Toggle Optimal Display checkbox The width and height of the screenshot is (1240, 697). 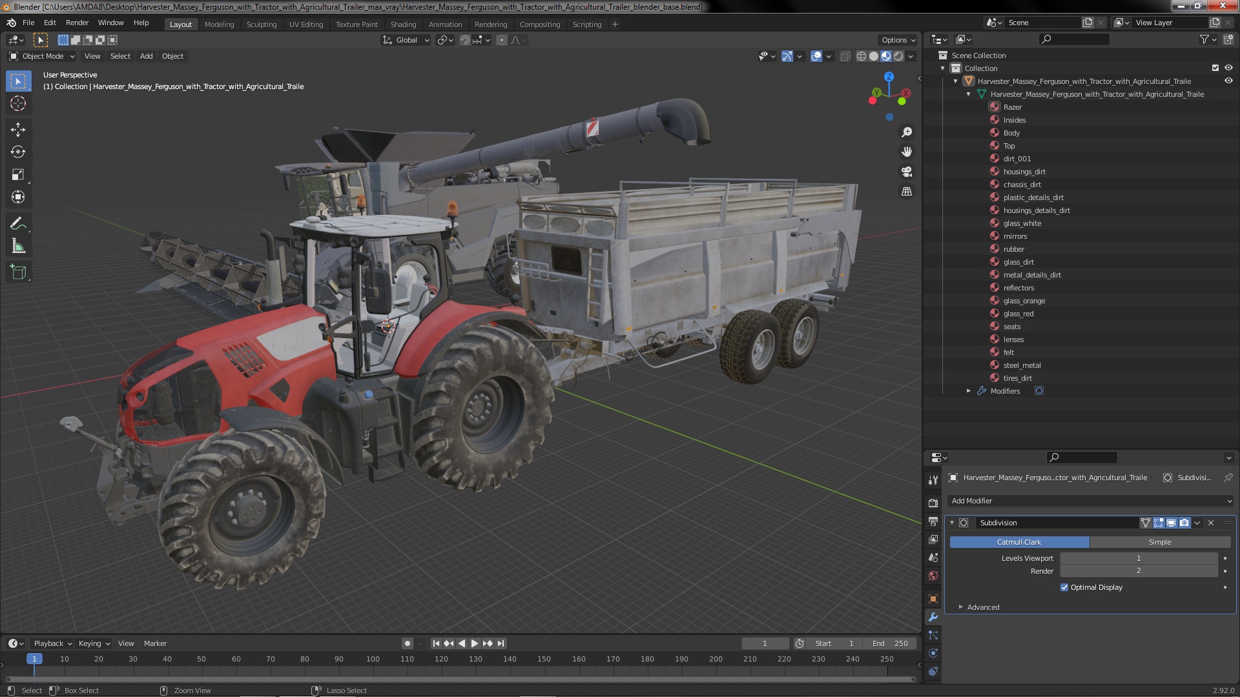click(1064, 587)
